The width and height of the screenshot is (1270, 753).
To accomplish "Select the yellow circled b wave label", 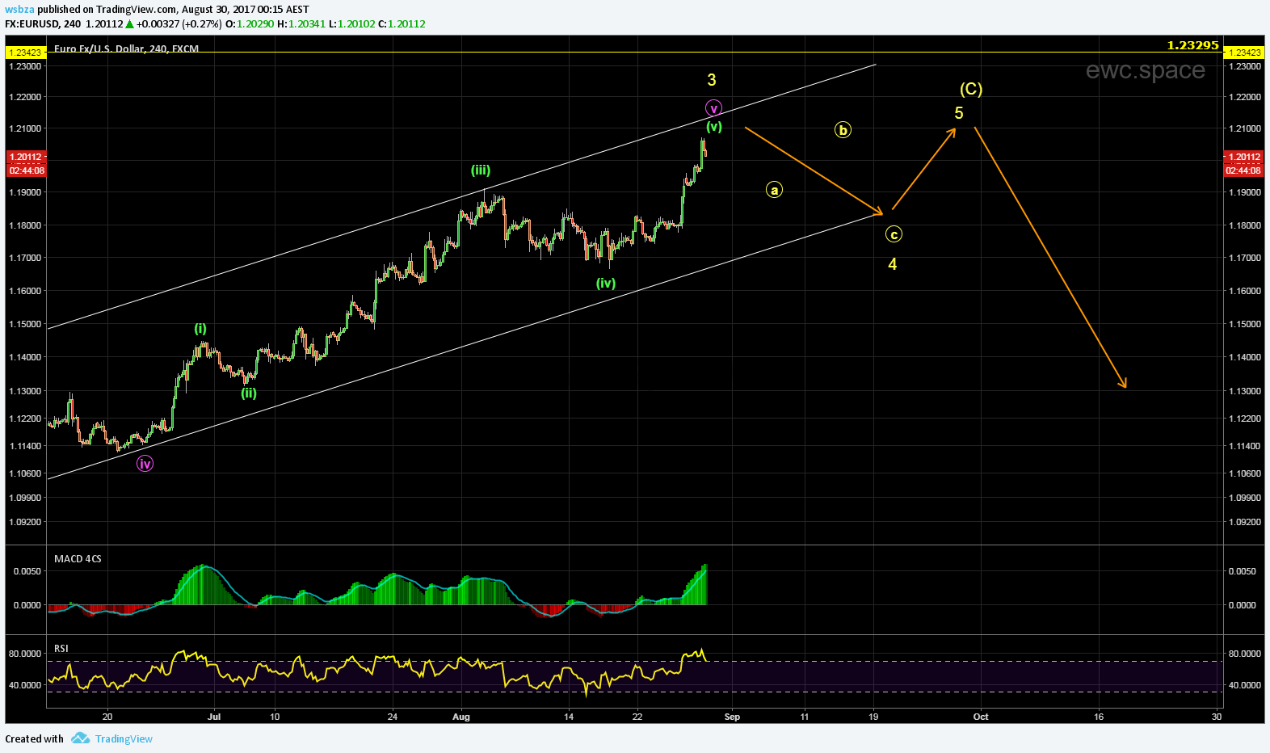I will 843,130.
